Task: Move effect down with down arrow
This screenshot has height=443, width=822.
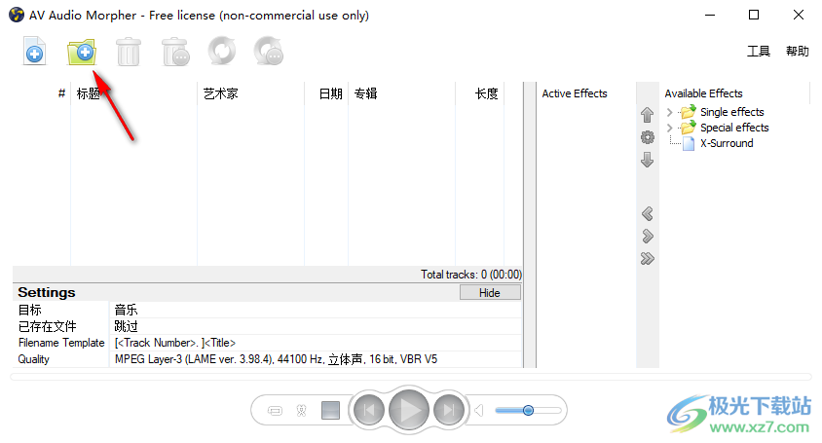Action: tap(647, 160)
